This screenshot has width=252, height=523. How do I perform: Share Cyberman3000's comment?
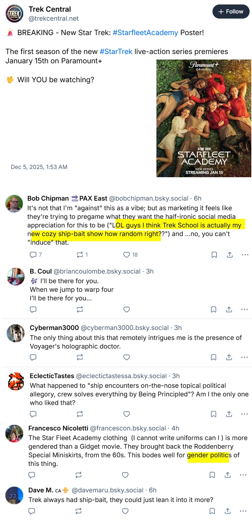[x=229, y=357]
